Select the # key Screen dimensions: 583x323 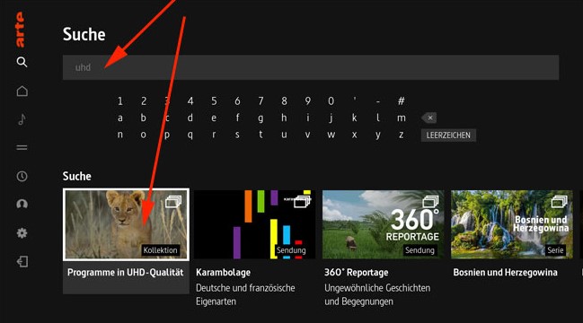coord(402,101)
